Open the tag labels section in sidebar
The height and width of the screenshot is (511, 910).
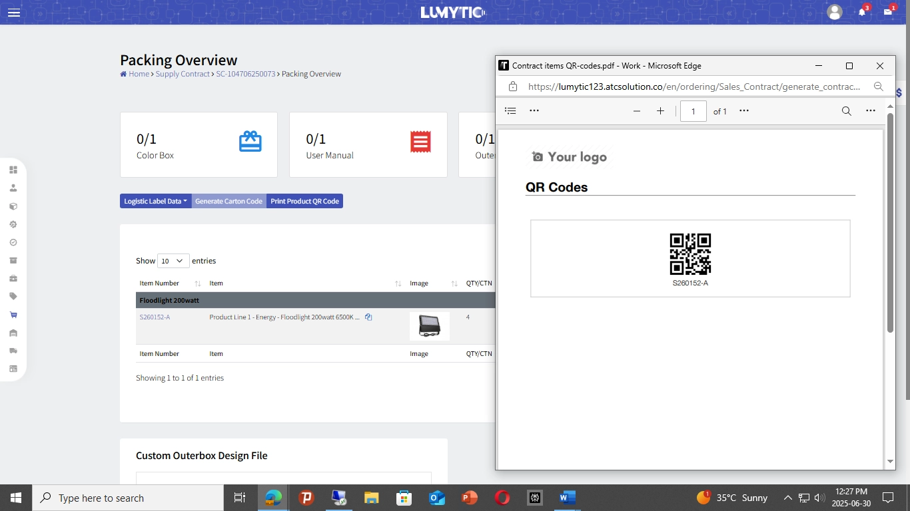coord(13,297)
